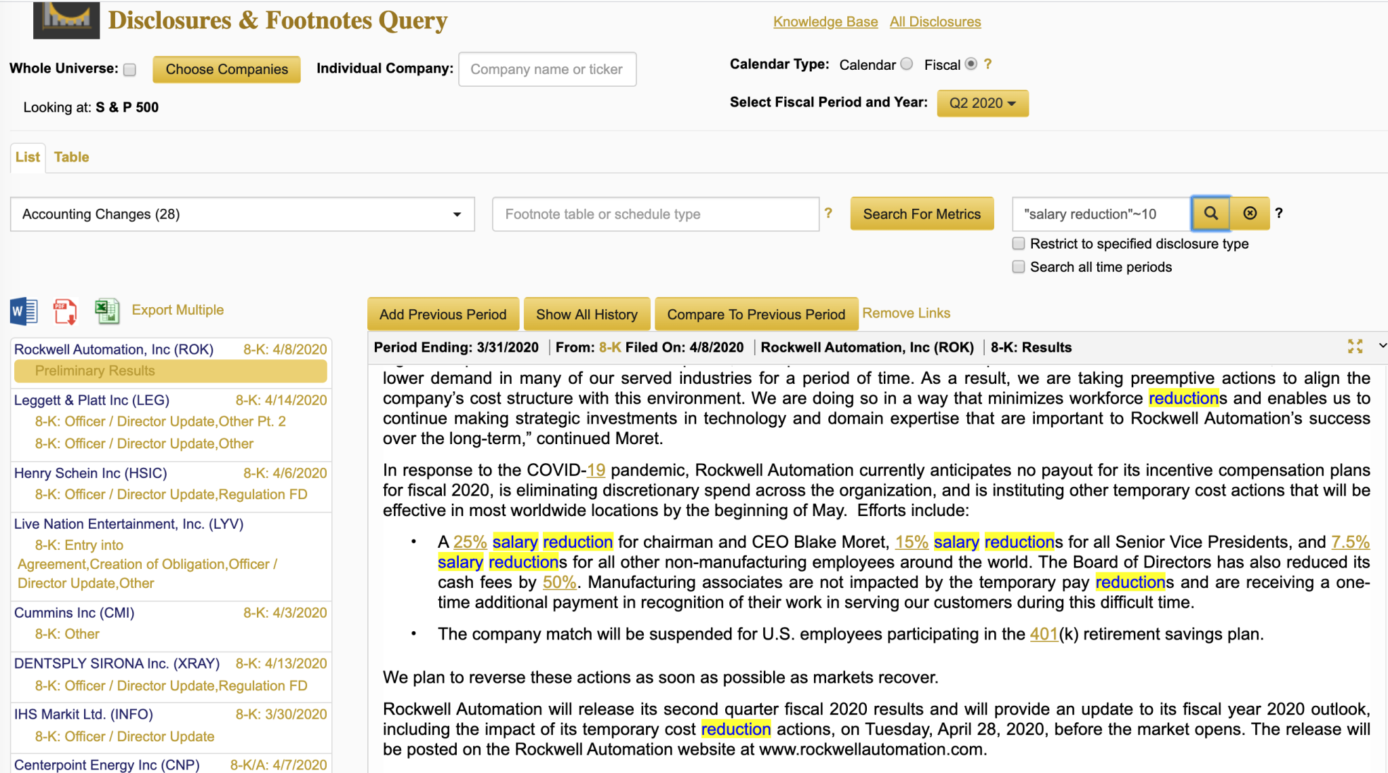Click the Company name or ticker field
The width and height of the screenshot is (1388, 773).
point(547,69)
